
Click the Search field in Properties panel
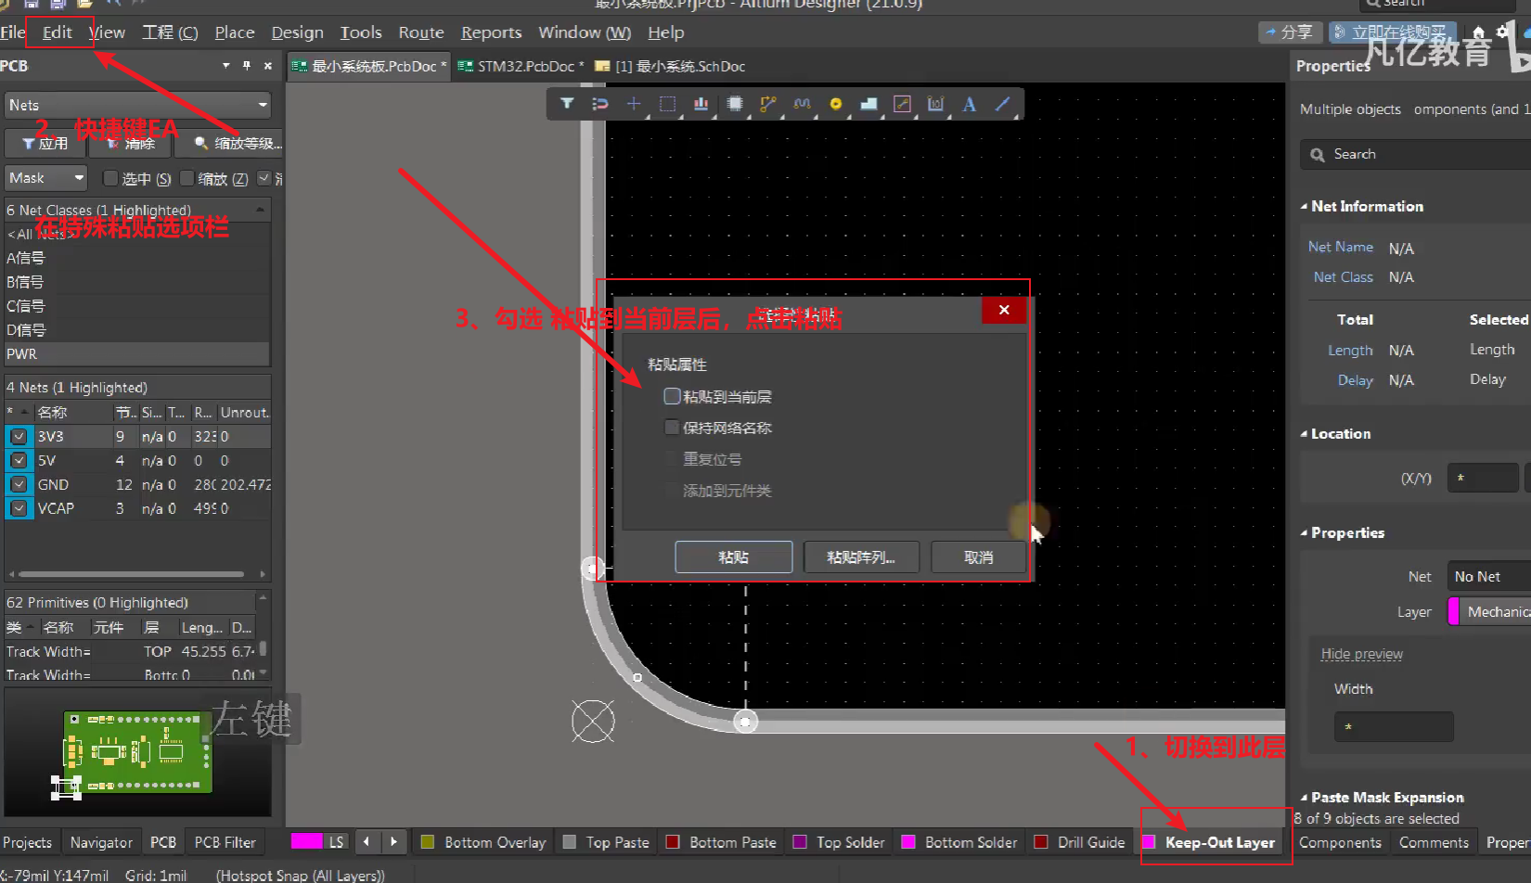[x=1415, y=155]
